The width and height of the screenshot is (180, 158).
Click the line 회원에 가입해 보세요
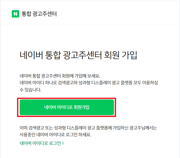(x=60, y=76)
